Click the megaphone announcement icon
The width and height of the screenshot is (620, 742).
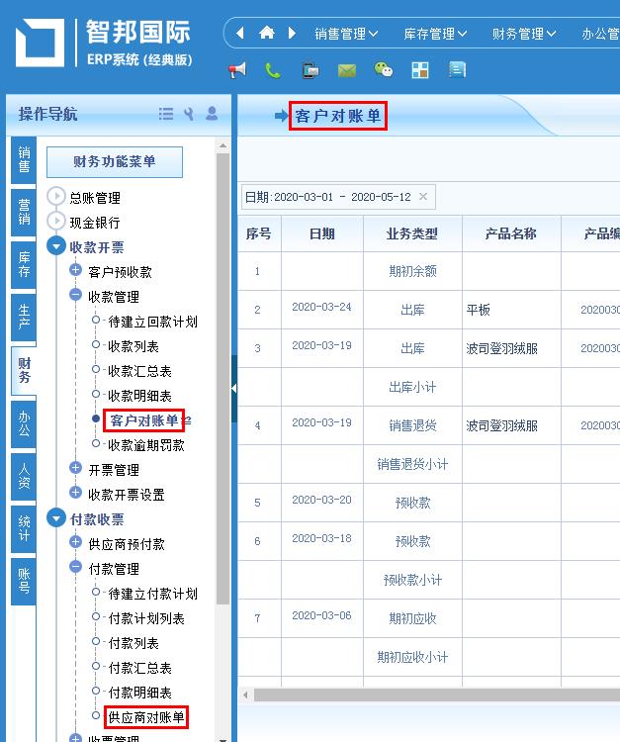pos(238,70)
